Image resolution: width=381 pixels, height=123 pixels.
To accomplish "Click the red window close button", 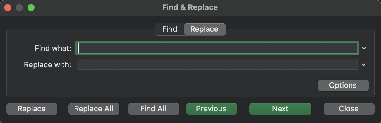I will (8, 8).
